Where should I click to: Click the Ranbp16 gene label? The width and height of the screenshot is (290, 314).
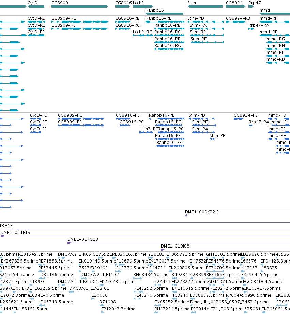click(154, 10)
